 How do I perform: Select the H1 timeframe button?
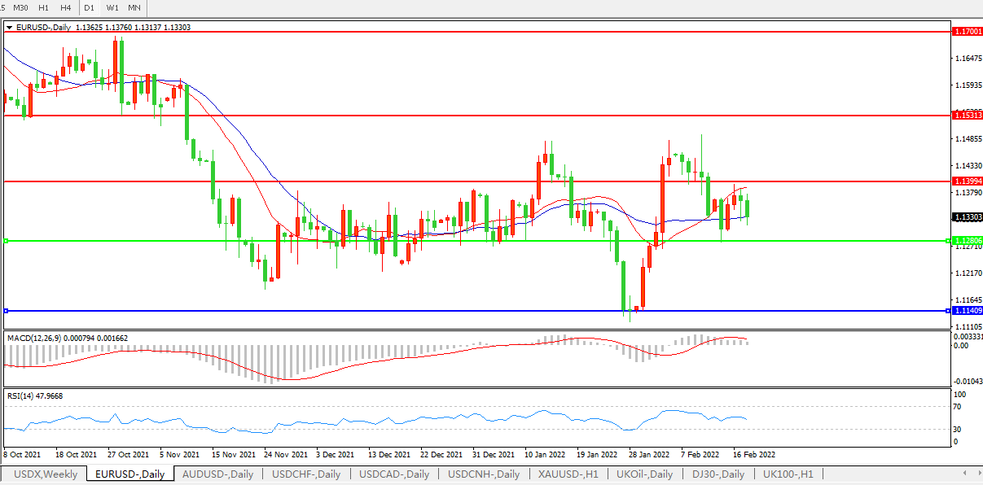44,7
